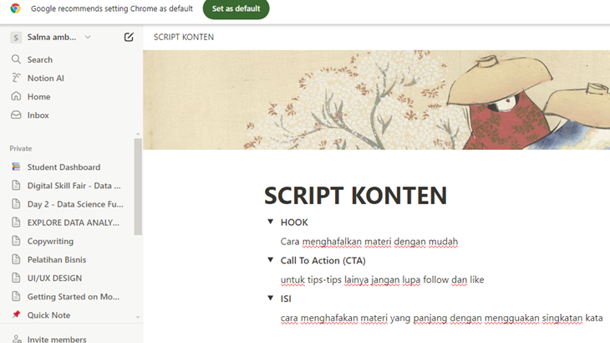This screenshot has width=610, height=343.
Task: Click the HOOK toggle heading text
Action: pyautogui.click(x=294, y=223)
